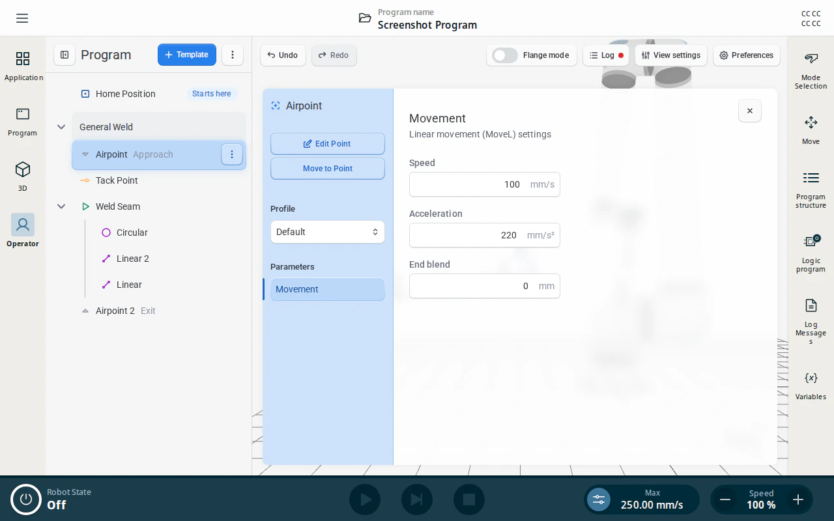Open the Profile Default dropdown
The image size is (834, 521).
328,232
